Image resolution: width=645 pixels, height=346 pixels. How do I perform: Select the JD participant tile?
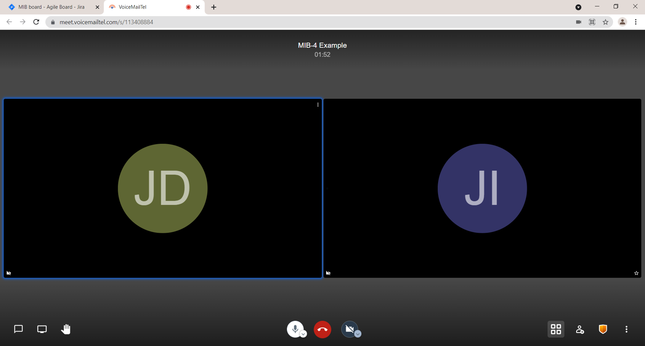(163, 188)
